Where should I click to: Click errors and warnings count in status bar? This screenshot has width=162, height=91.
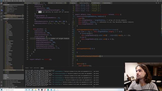pyautogui.click(x=13, y=88)
